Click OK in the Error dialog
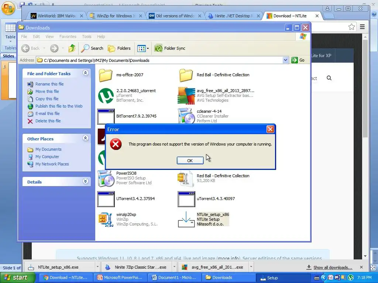The height and width of the screenshot is (283, 378). (x=190, y=161)
